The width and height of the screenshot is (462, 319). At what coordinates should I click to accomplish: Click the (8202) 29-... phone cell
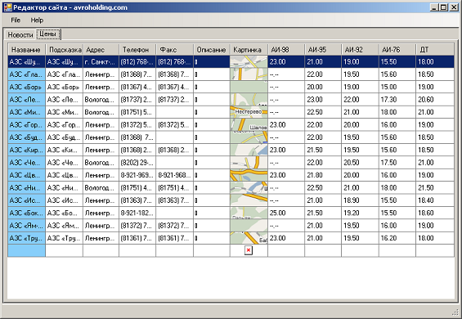point(137,163)
